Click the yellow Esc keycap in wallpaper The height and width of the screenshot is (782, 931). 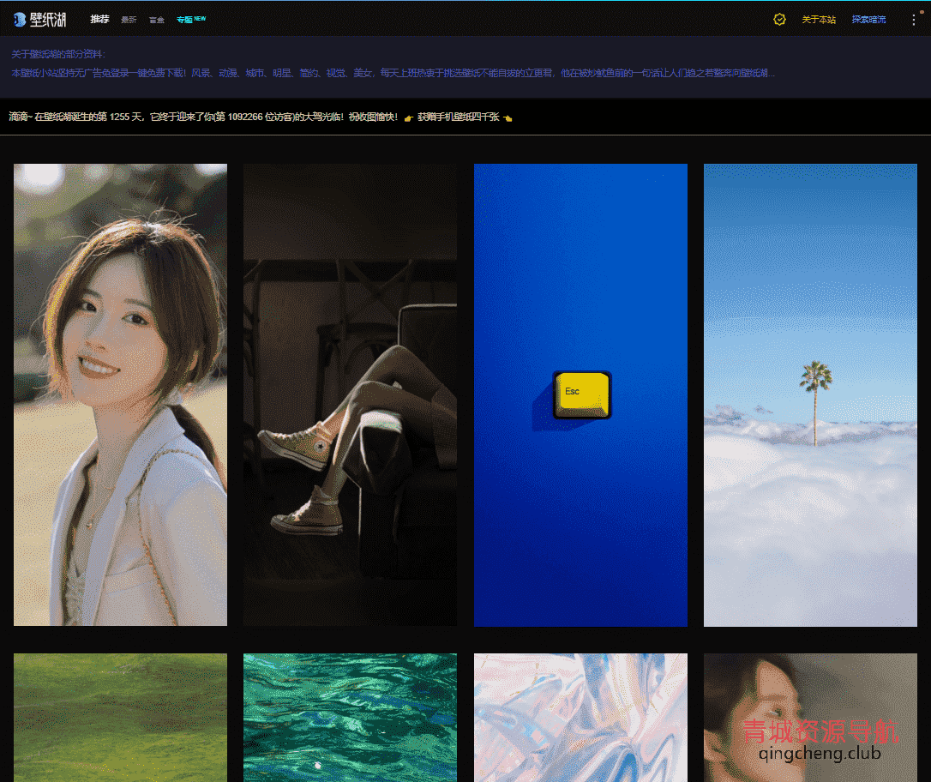click(x=582, y=394)
